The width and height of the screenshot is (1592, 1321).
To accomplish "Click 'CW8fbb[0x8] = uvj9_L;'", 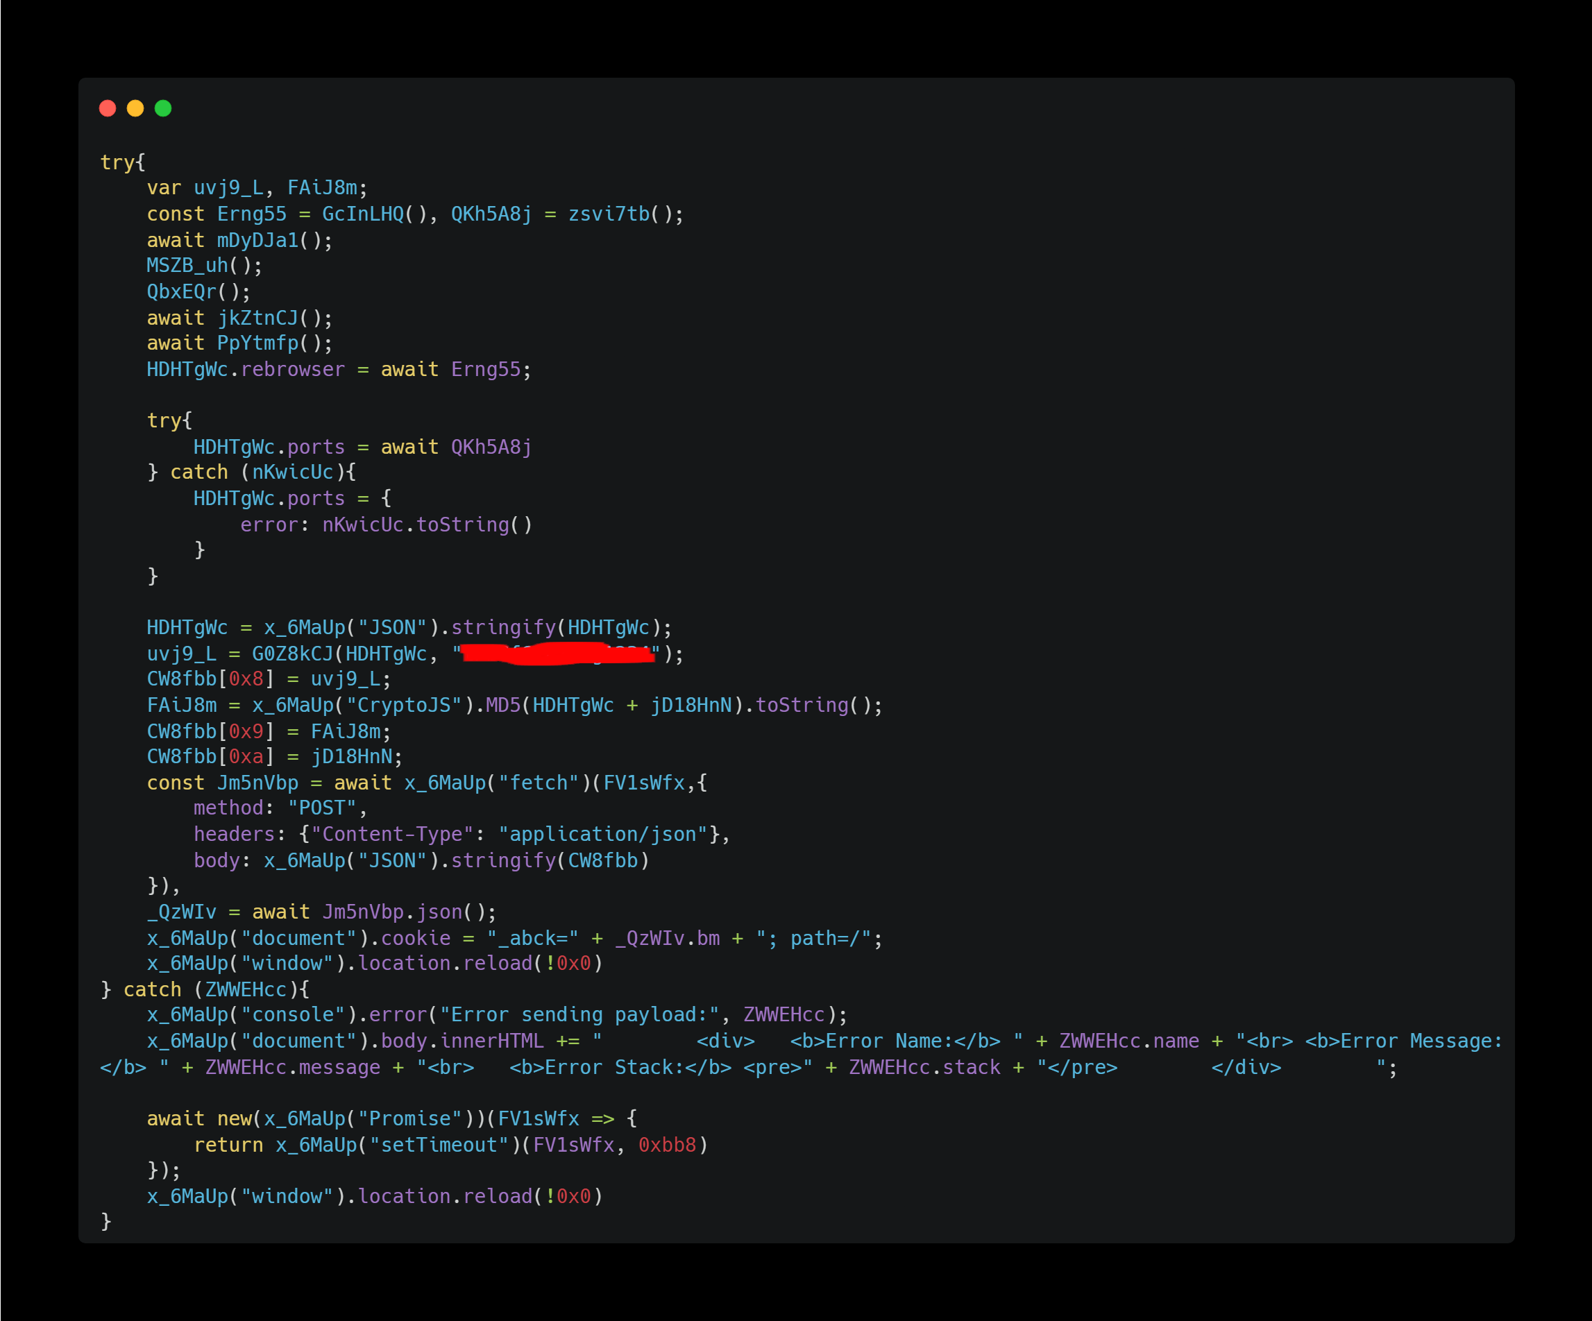I will click(x=269, y=679).
